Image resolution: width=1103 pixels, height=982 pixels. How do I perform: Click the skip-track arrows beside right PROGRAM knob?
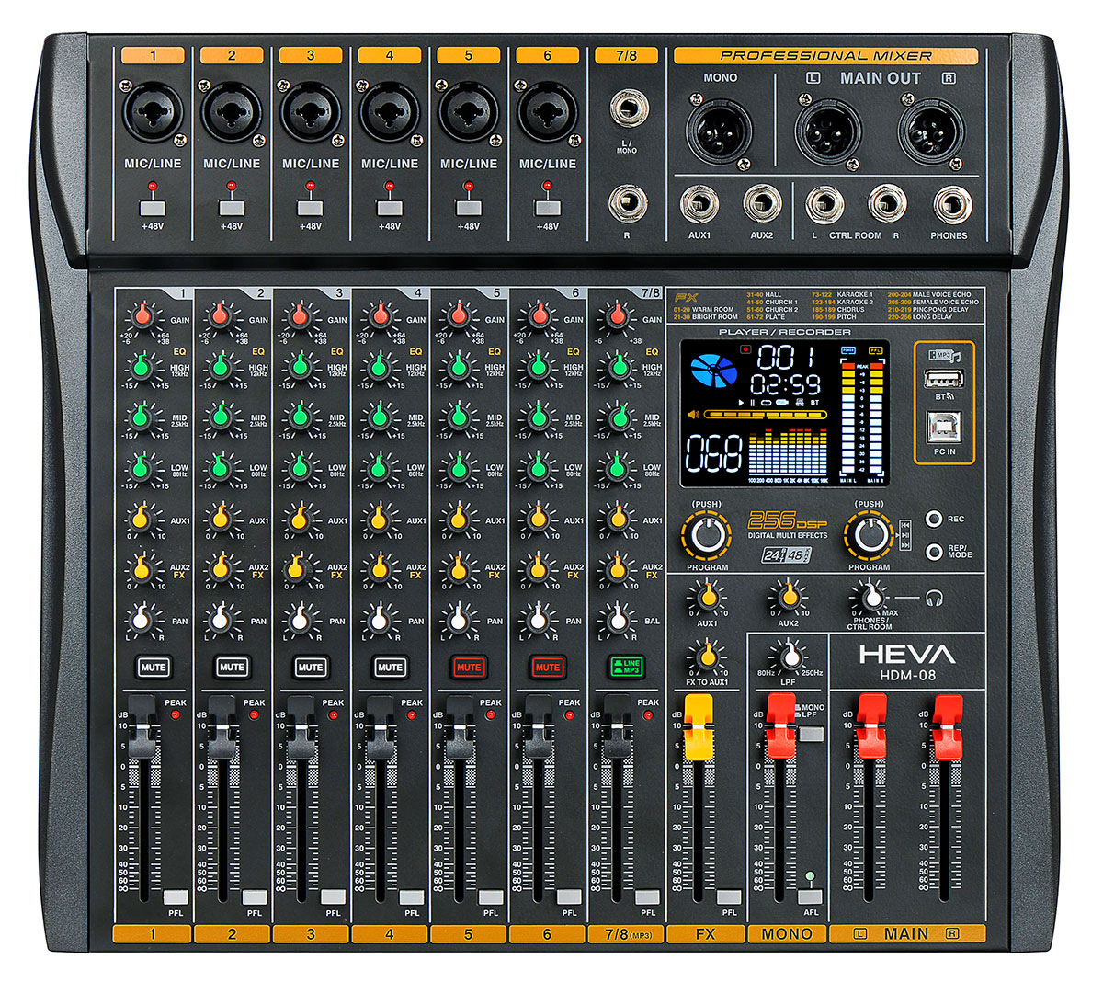tap(905, 533)
